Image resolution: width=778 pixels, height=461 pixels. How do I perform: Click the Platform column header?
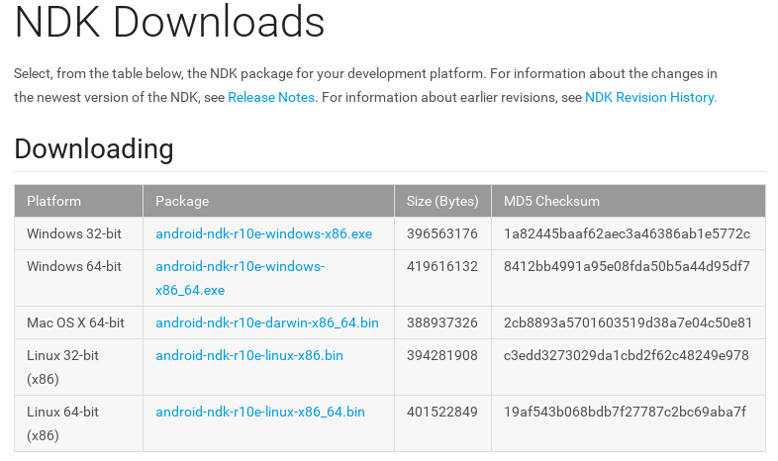(x=54, y=201)
